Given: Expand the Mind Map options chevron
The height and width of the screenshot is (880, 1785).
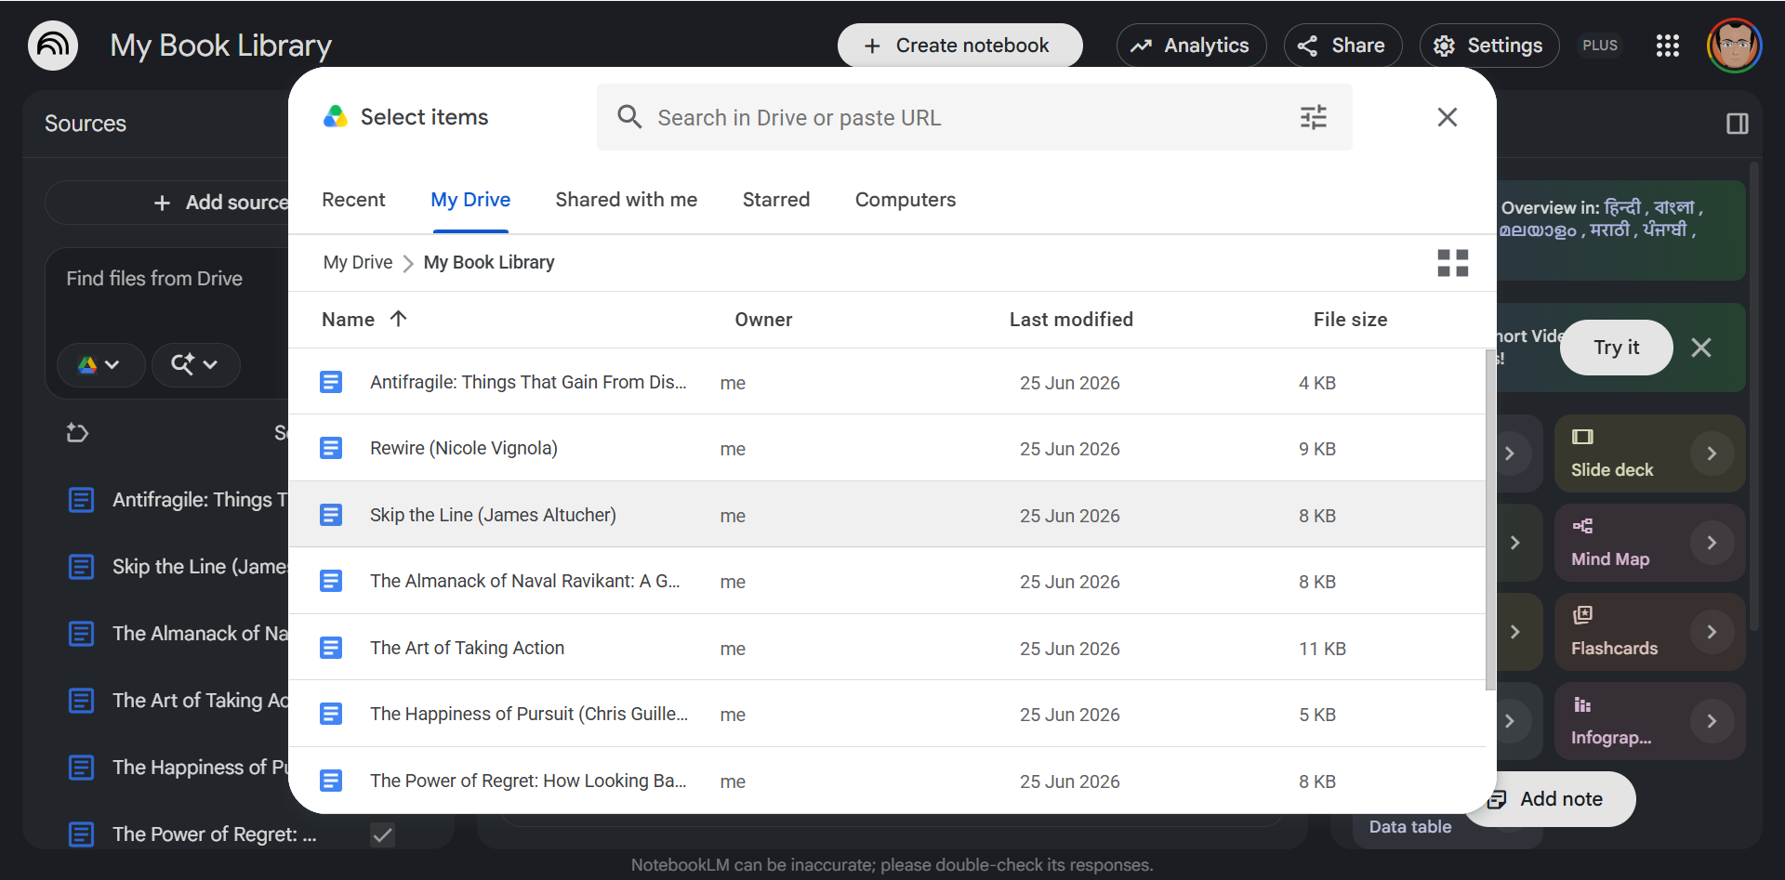Looking at the screenshot, I should point(1712,543).
